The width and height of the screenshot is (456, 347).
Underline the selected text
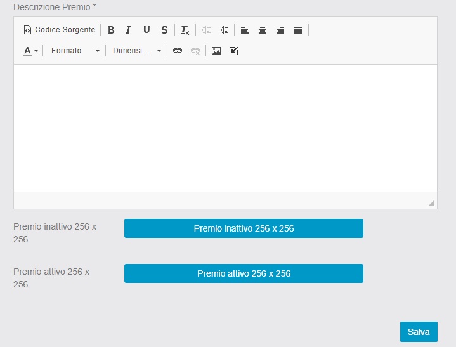(x=147, y=30)
